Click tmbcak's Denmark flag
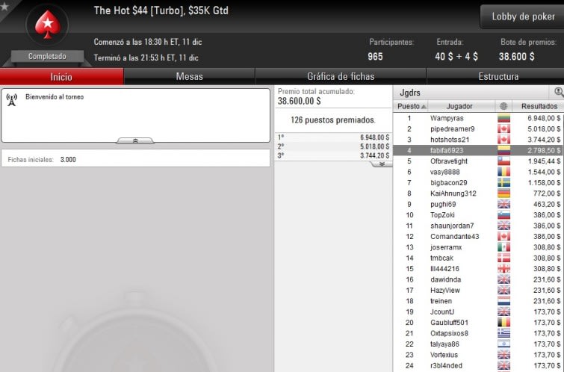 [504, 258]
